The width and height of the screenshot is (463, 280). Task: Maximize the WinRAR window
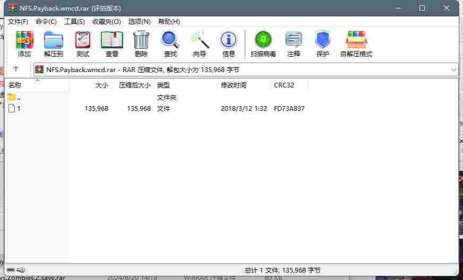tap(422, 8)
